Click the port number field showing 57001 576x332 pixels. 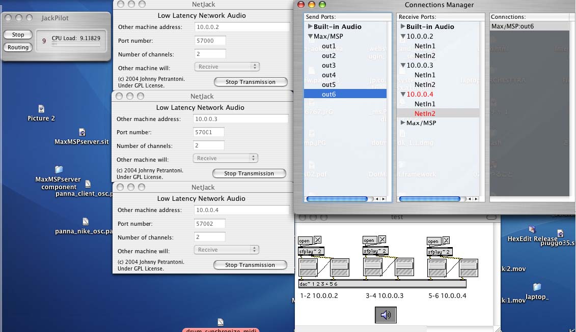click(209, 132)
